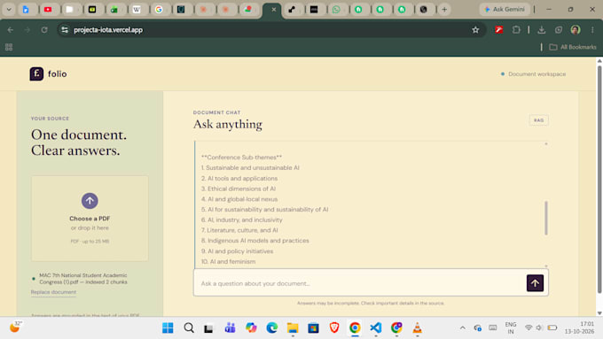This screenshot has height=339, width=603.
Task: Switch to the YouTube tab
Action: [48, 10]
